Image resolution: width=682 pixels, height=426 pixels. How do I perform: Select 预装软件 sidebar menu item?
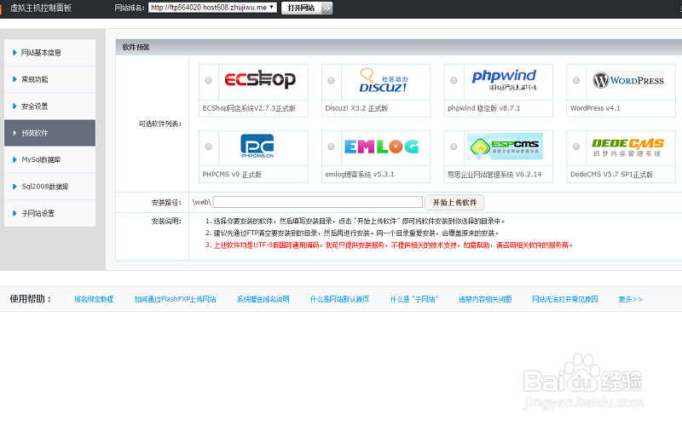click(49, 133)
